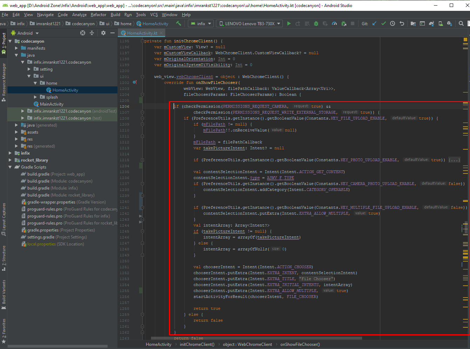
Task: Click the Git commit checkmark icon
Action: click(383, 23)
